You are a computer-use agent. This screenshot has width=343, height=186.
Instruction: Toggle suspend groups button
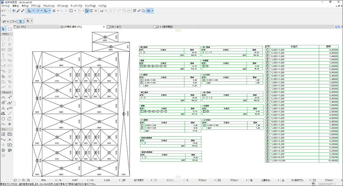click(x=87, y=11)
